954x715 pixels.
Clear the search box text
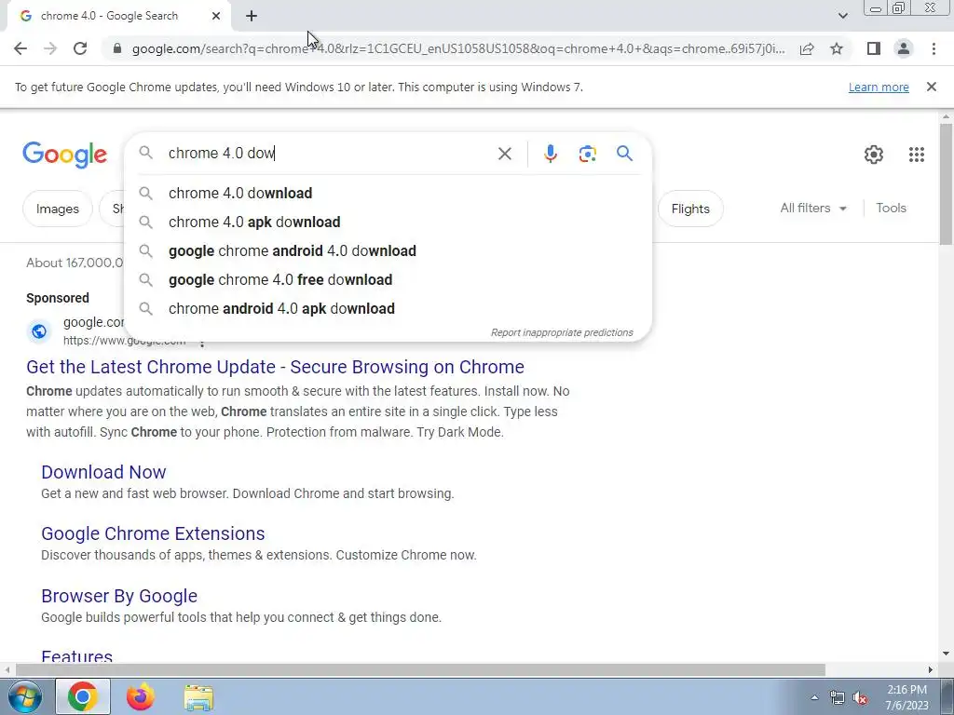click(504, 154)
